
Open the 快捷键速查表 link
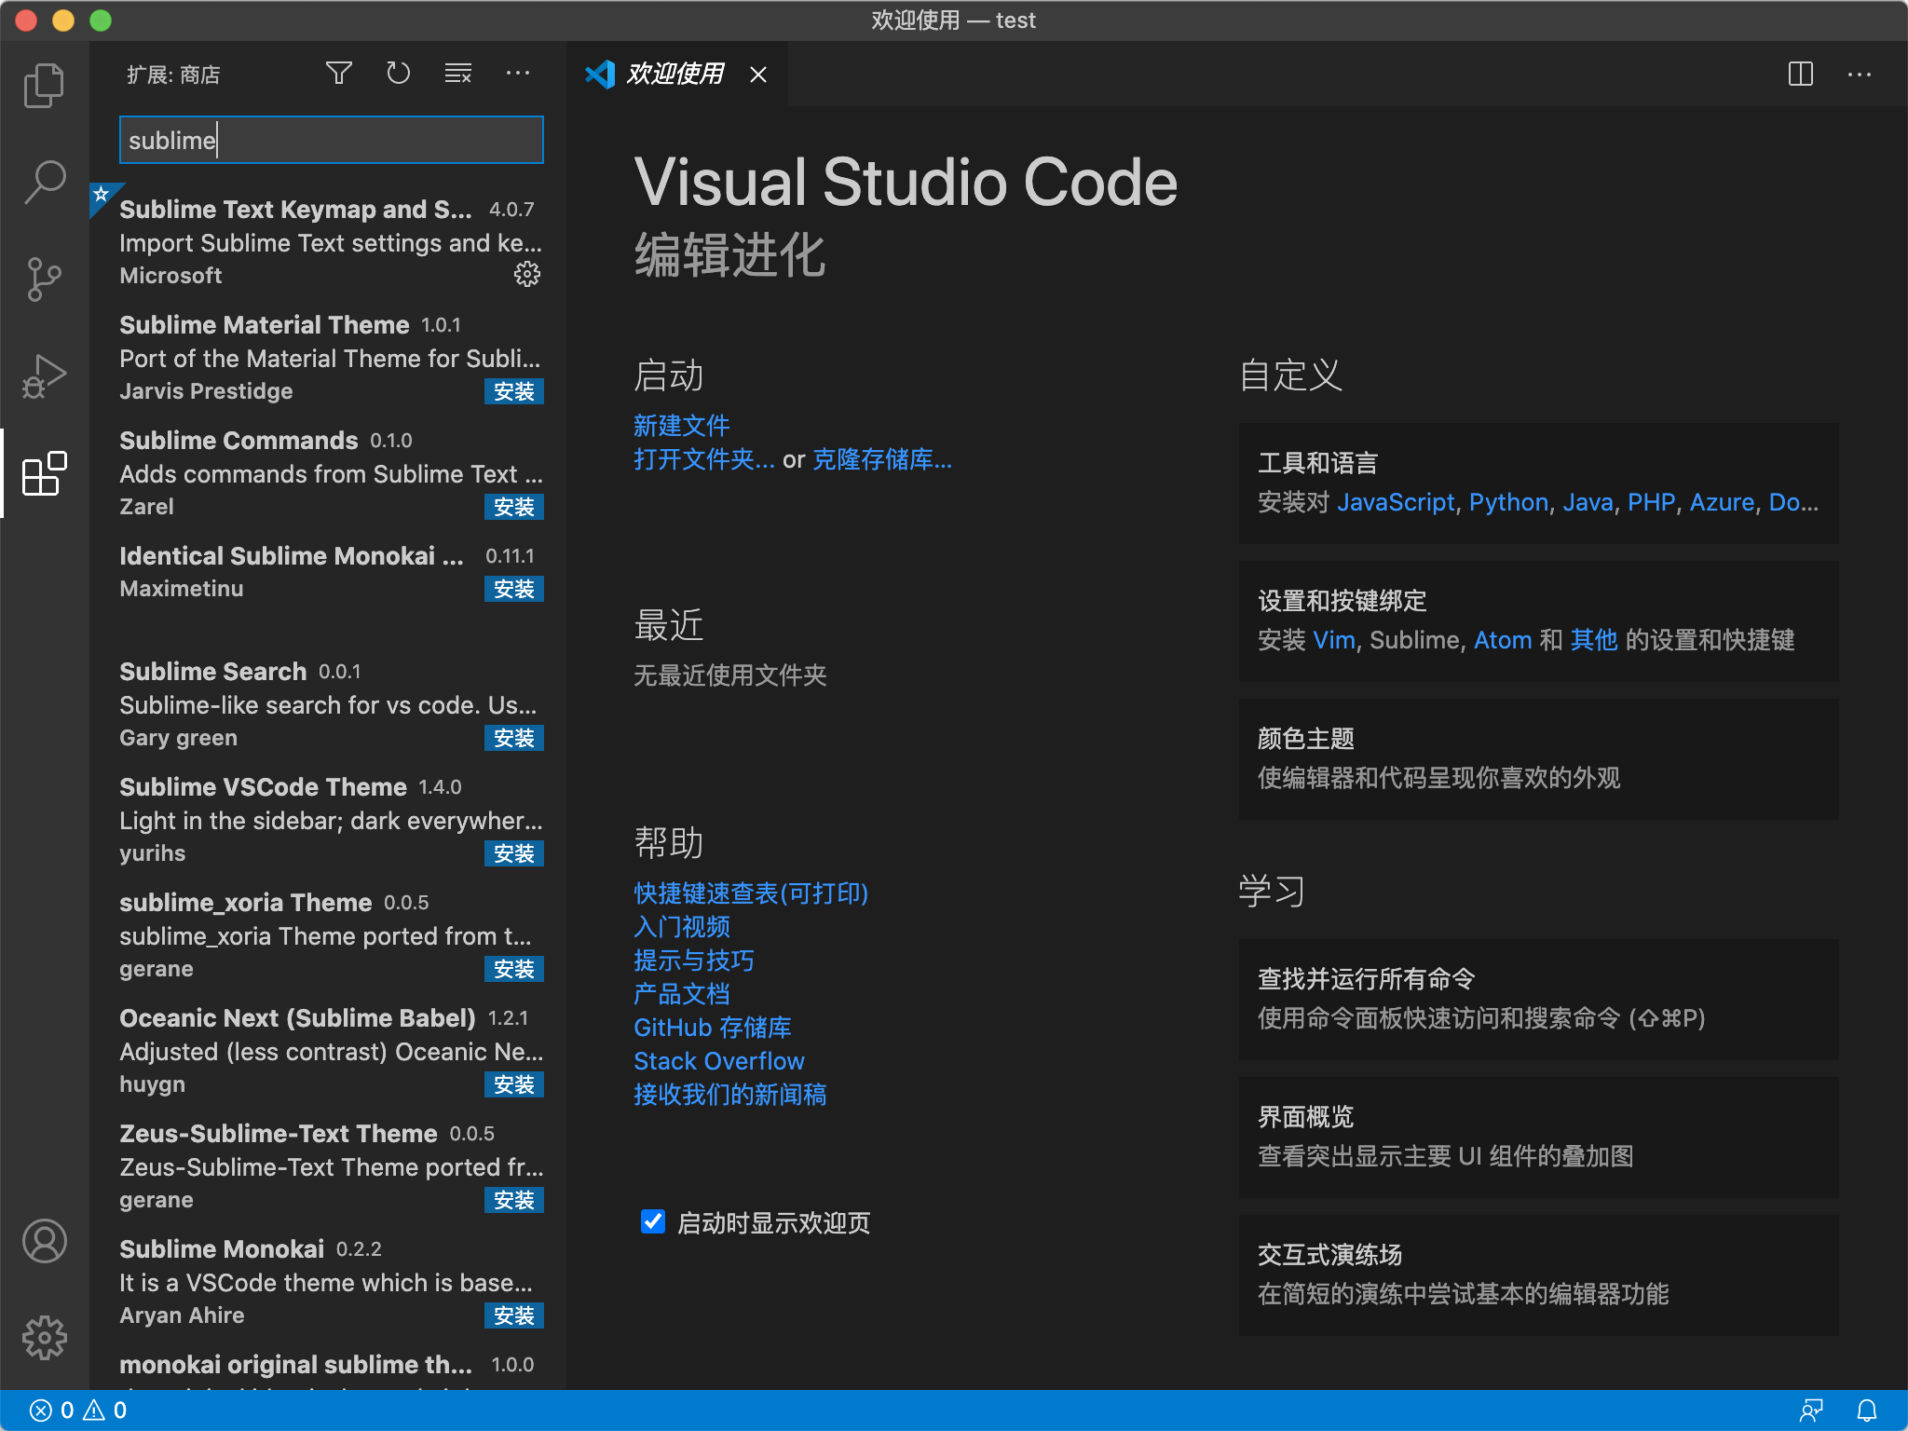click(x=751, y=893)
